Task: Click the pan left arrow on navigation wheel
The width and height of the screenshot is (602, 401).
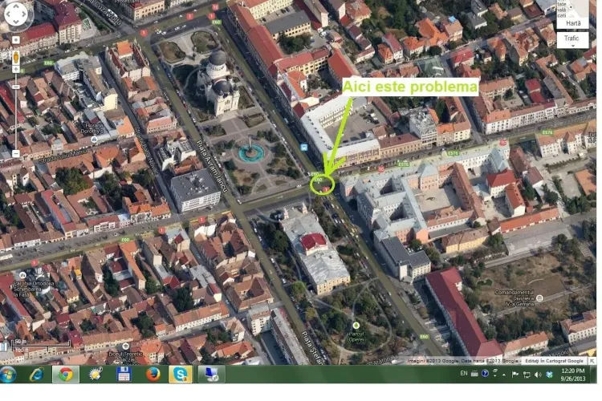Action: pos(7,15)
